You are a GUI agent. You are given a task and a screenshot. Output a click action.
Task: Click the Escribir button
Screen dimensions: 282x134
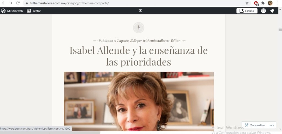point(247,11)
